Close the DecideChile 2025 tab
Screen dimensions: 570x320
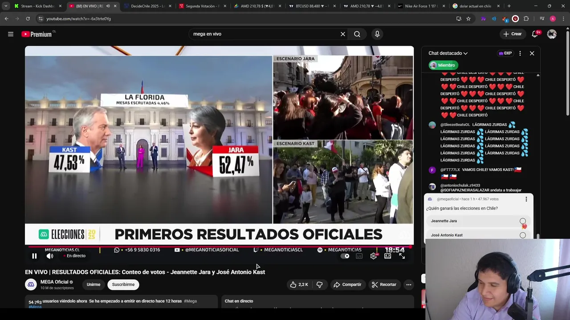tap(170, 6)
